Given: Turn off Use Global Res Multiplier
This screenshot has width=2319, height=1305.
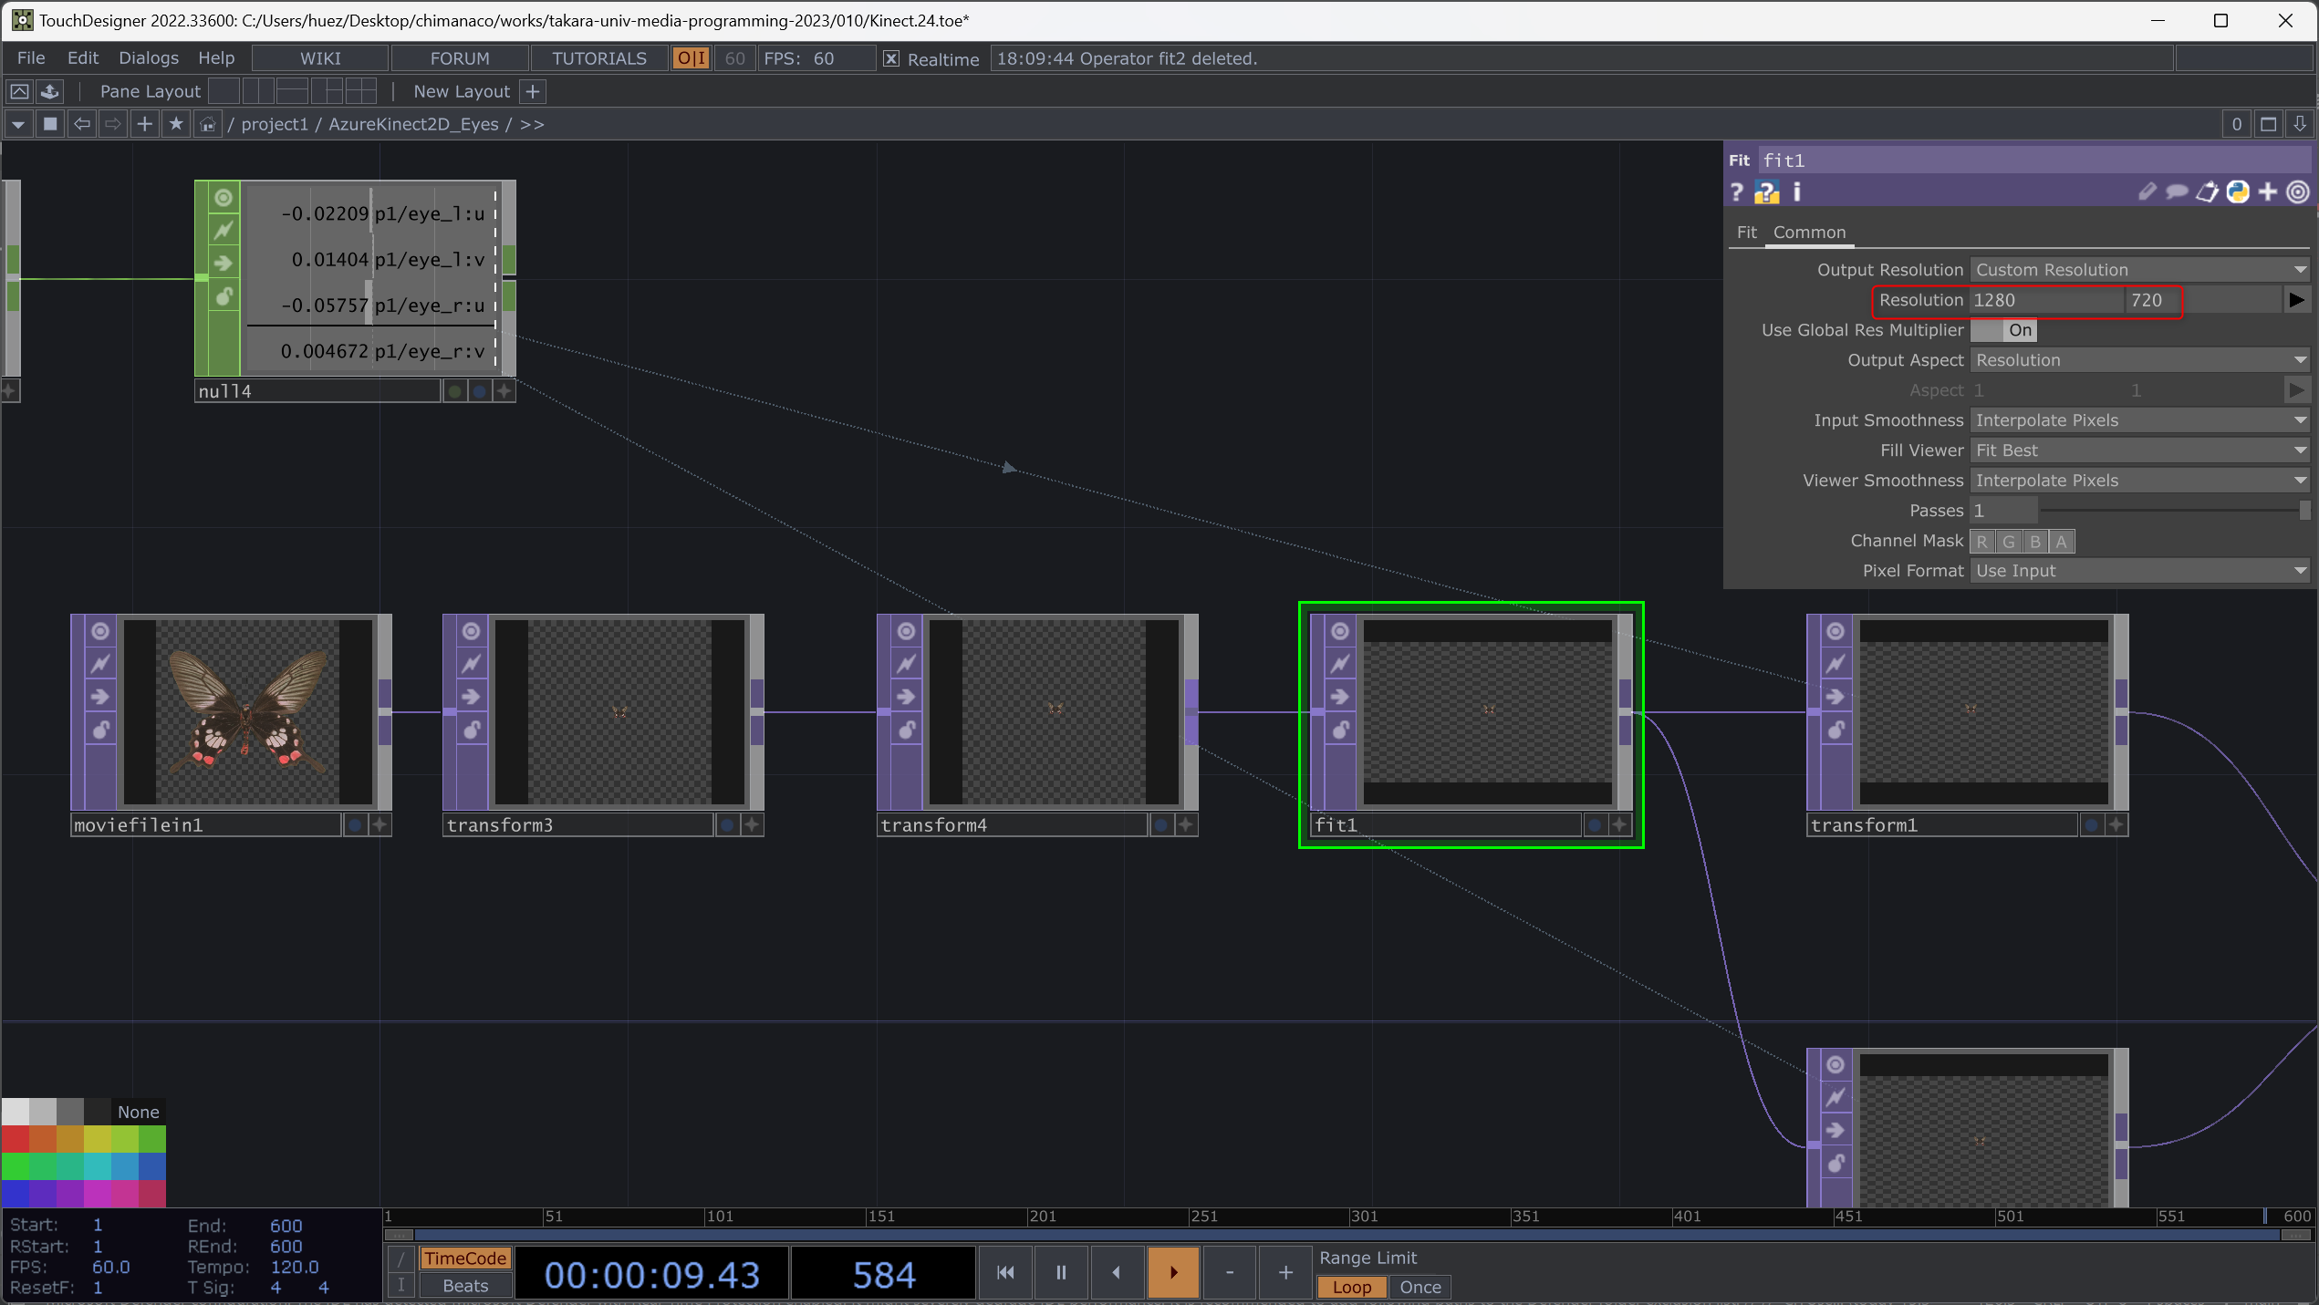Looking at the screenshot, I should [x=2003, y=330].
